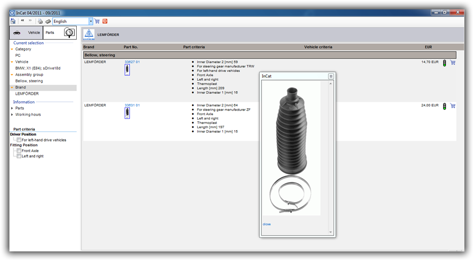This screenshot has height=263, width=476.
Task: Expand the Parts information node
Action: pyautogui.click(x=12, y=108)
